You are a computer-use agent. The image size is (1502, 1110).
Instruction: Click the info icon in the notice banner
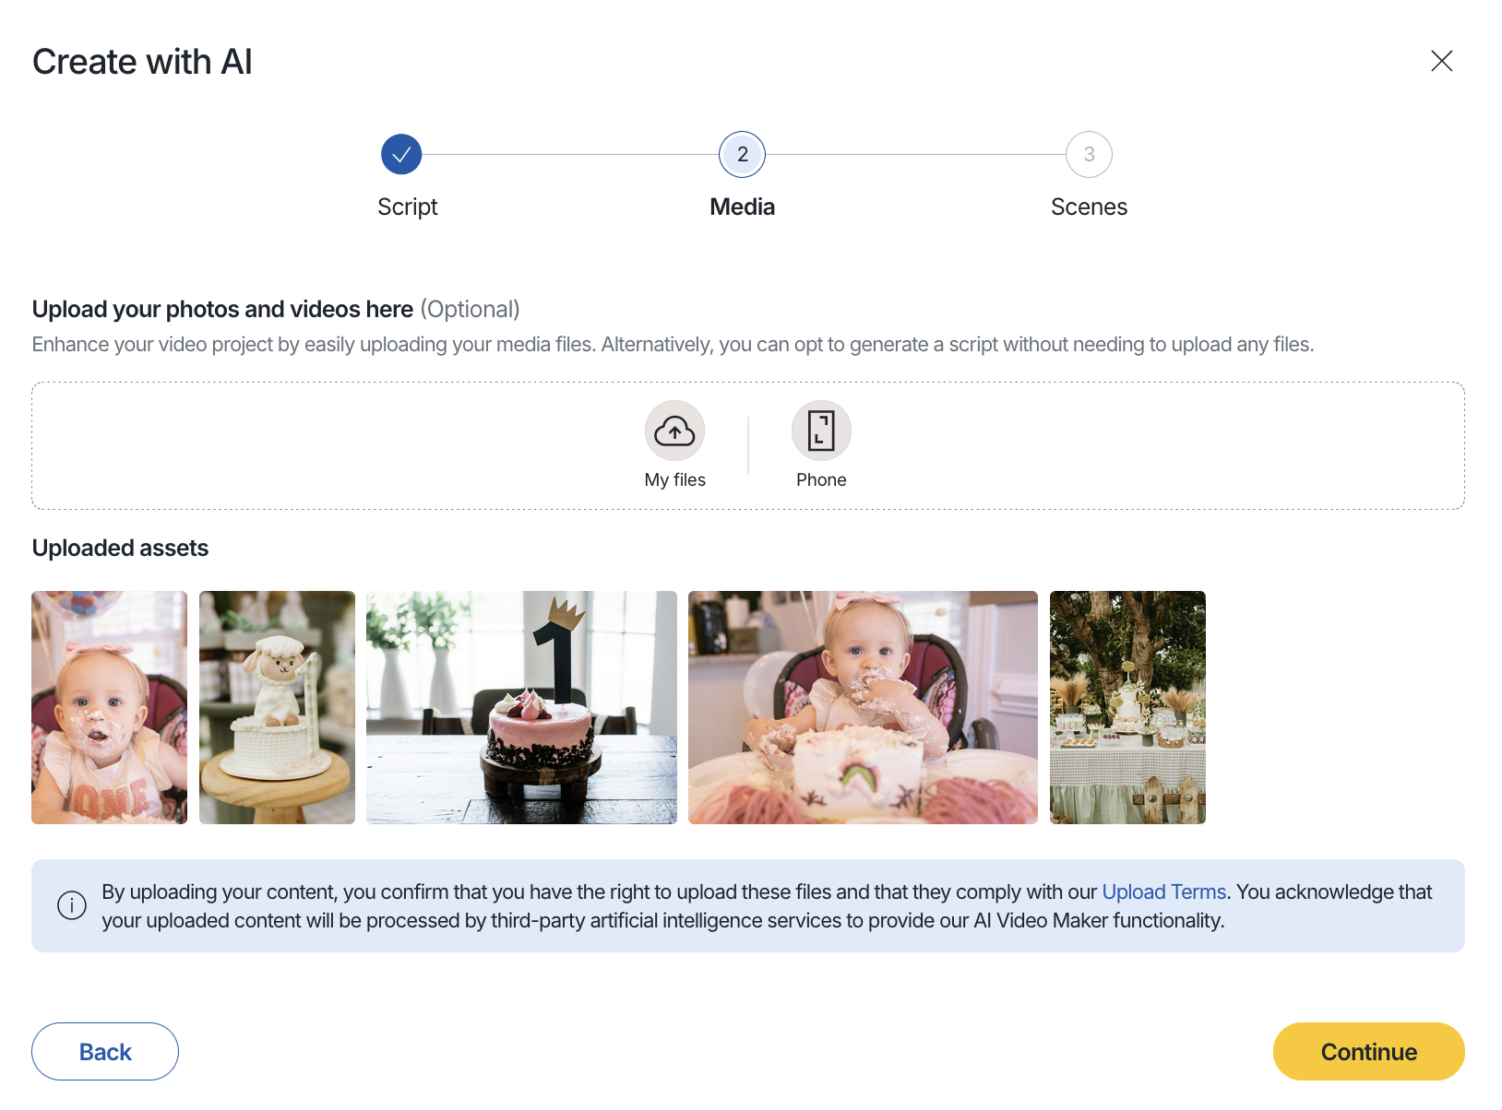point(72,905)
